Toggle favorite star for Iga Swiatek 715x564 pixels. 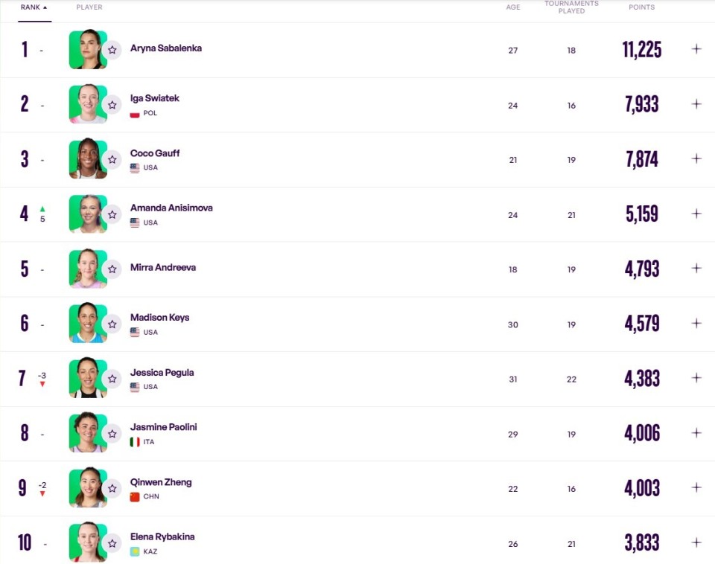(x=112, y=105)
